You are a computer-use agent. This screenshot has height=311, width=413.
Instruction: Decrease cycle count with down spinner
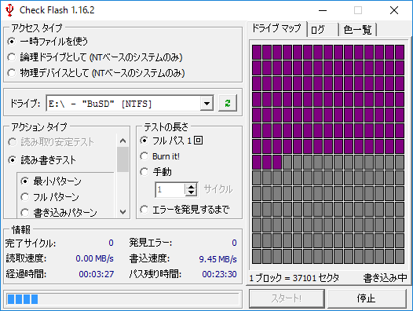[191, 192]
